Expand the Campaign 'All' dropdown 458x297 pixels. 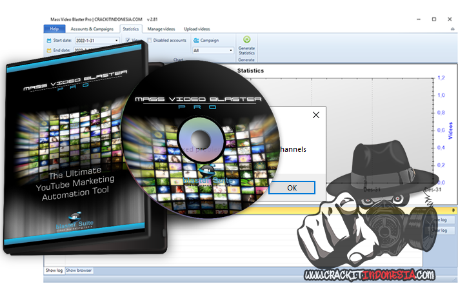point(230,50)
